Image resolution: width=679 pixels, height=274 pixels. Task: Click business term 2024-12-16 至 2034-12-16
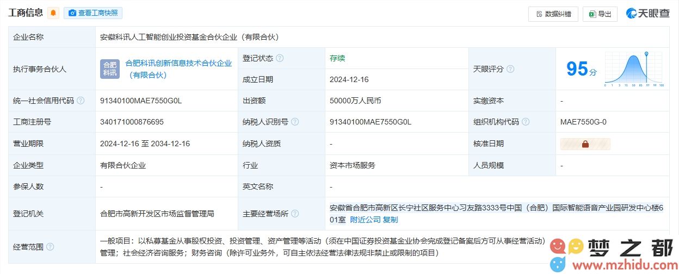click(x=145, y=144)
